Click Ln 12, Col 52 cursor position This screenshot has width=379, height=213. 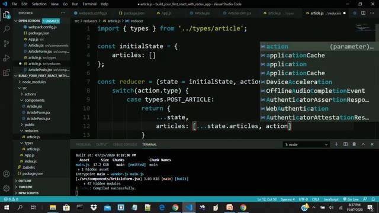267,199
